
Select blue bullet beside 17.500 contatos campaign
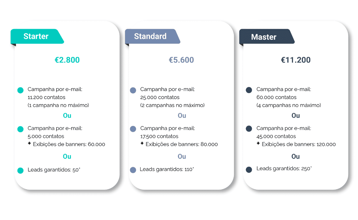pyautogui.click(x=133, y=129)
